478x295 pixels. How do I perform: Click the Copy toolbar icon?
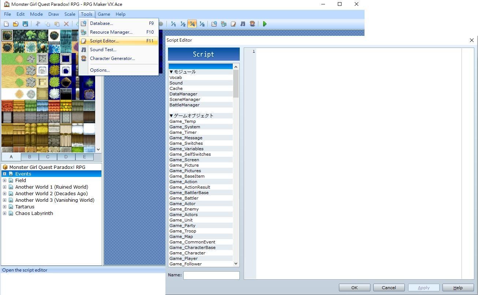click(47, 24)
